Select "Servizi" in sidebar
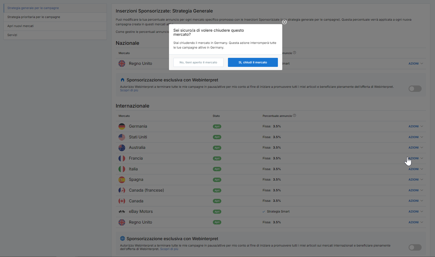 [x=55, y=35]
